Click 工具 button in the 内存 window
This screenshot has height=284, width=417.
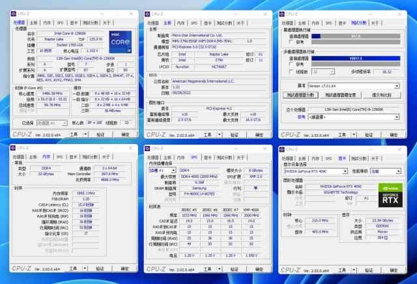(73, 268)
